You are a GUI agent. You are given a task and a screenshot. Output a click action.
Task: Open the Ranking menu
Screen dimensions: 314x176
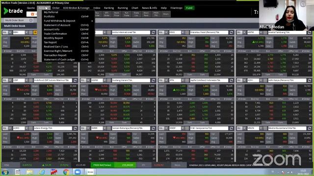coord(109,8)
